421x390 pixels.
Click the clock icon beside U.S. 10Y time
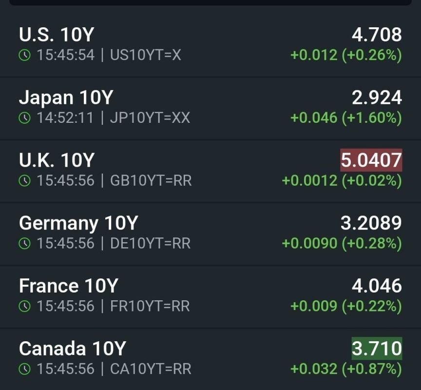[x=25, y=55]
